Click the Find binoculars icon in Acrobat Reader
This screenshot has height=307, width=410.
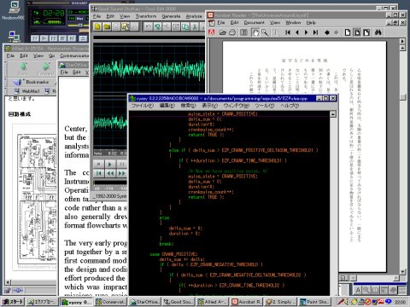378,32
